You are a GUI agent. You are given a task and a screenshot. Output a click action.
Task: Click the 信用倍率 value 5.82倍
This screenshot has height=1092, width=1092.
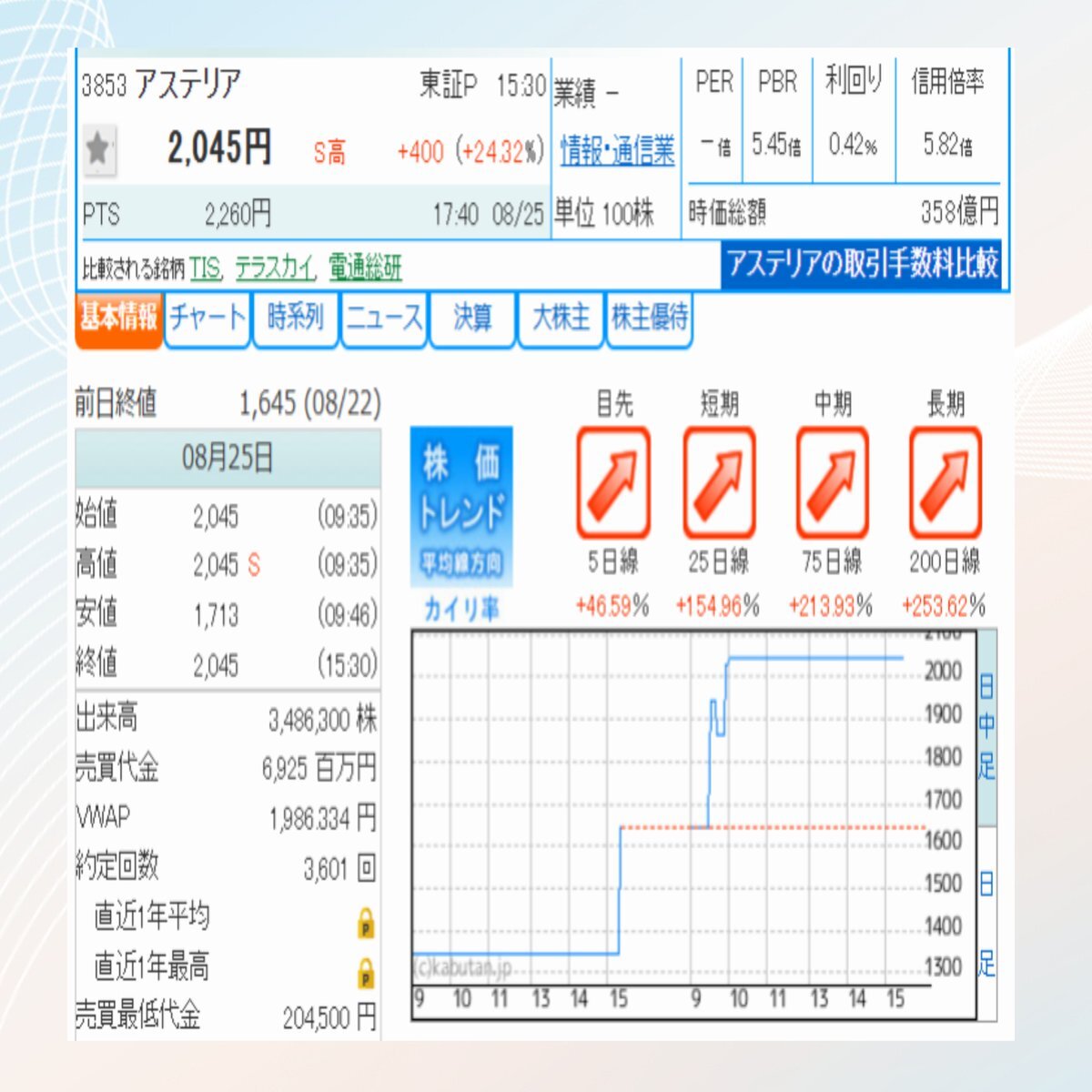tap(947, 144)
